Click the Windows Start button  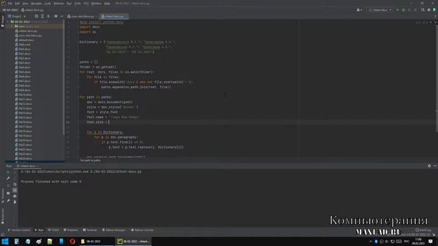(x=5, y=241)
